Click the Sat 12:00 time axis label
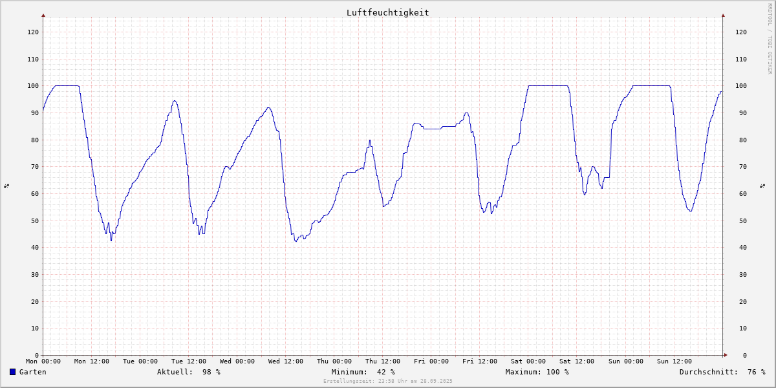This screenshot has height=388, width=776. pos(577,361)
